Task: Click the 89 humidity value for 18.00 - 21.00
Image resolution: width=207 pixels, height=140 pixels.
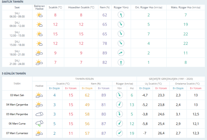Action: coord(105,53)
